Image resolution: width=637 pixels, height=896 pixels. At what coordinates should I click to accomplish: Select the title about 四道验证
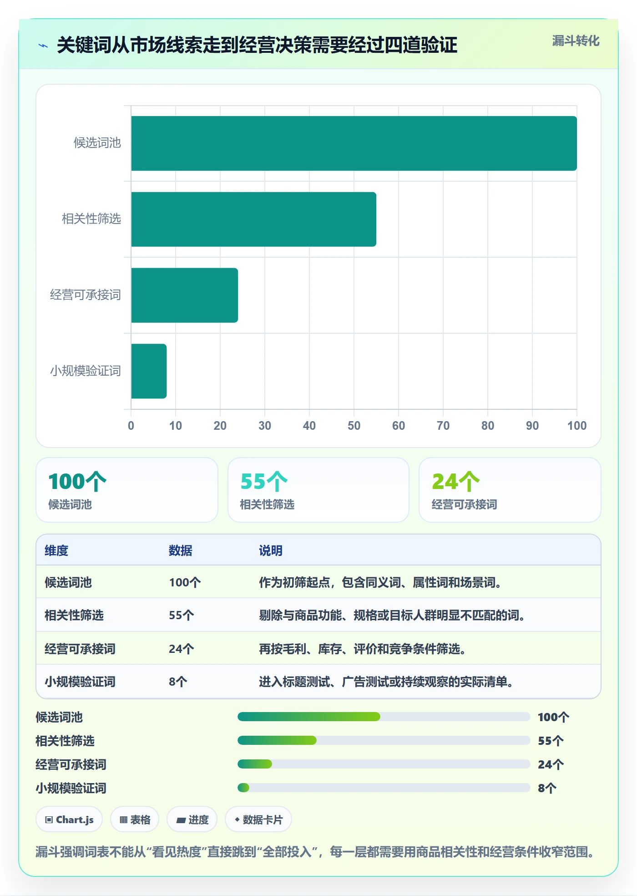pyautogui.click(x=257, y=45)
